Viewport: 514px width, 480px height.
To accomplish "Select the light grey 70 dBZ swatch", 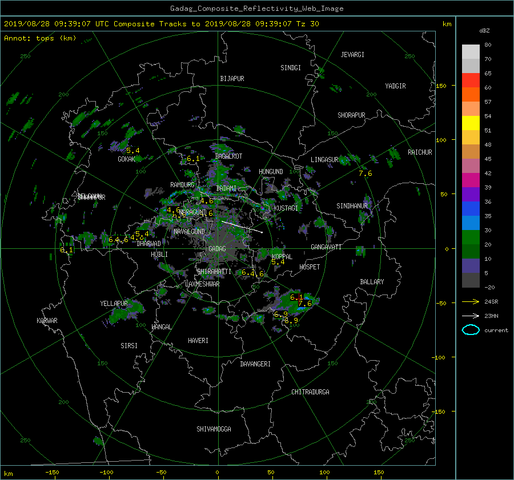I will point(471,52).
